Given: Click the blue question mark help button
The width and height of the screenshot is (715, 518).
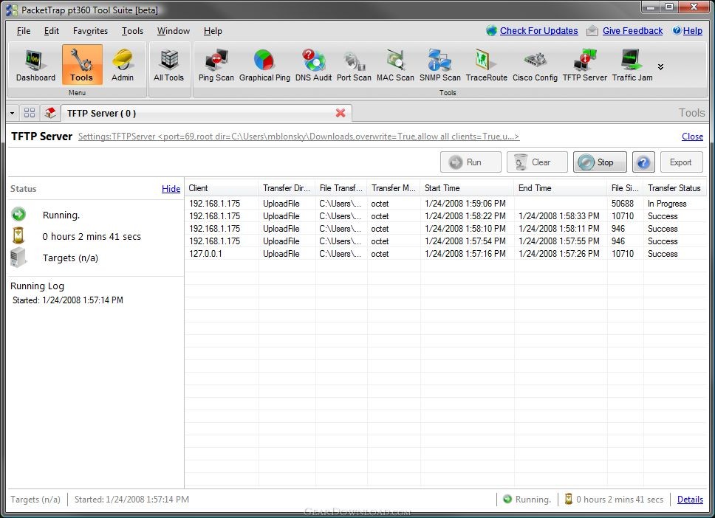Looking at the screenshot, I should [x=643, y=162].
